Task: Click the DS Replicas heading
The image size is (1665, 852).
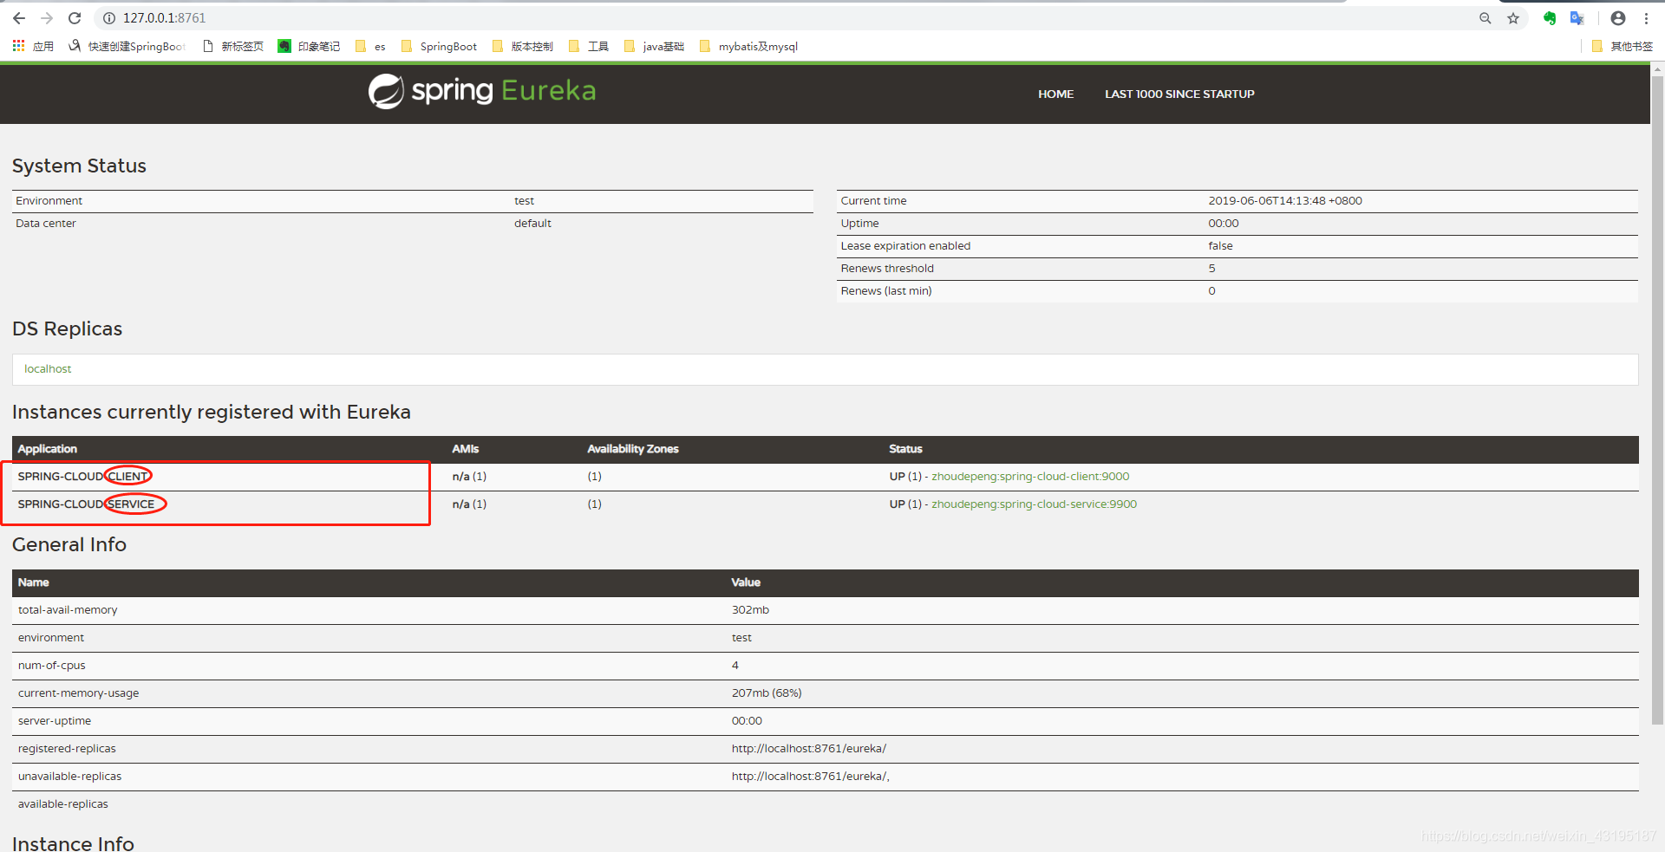Action: pos(67,328)
